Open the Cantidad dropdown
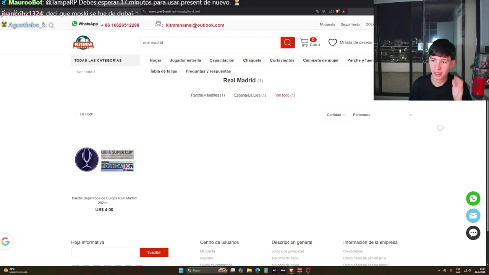 click(x=336, y=115)
